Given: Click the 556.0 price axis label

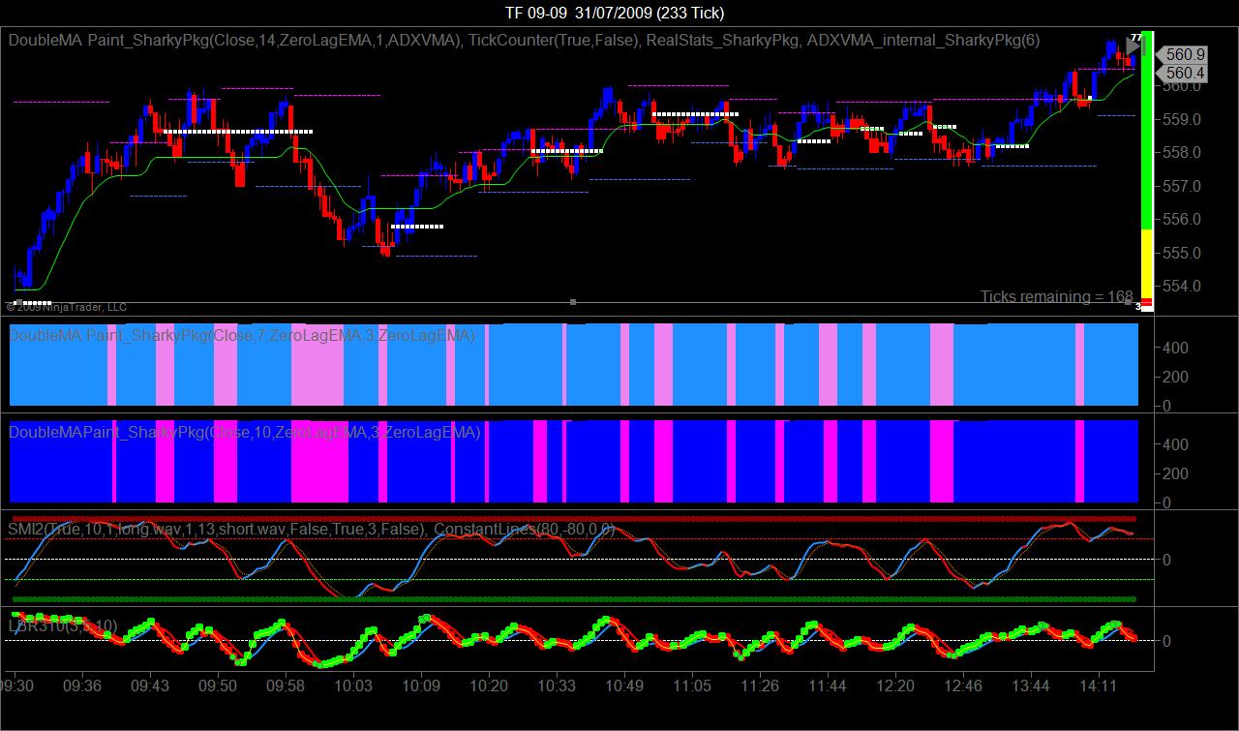Looking at the screenshot, I should click(1184, 220).
